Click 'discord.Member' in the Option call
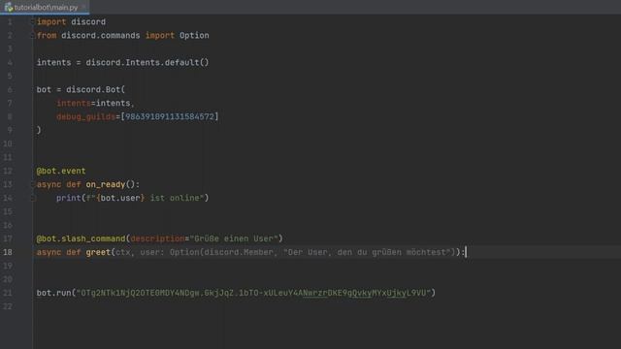The height and width of the screenshot is (349, 621). (x=239, y=252)
